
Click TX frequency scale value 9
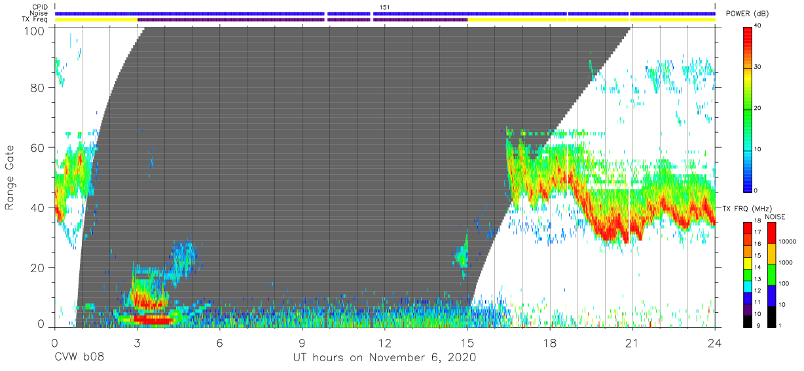point(757,325)
